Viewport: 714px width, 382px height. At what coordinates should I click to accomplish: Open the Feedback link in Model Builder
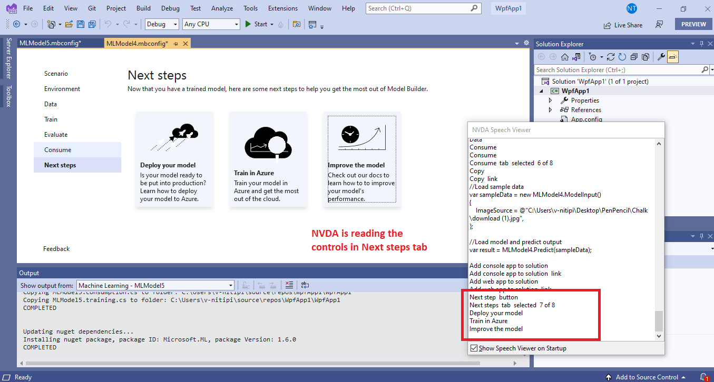click(x=56, y=248)
